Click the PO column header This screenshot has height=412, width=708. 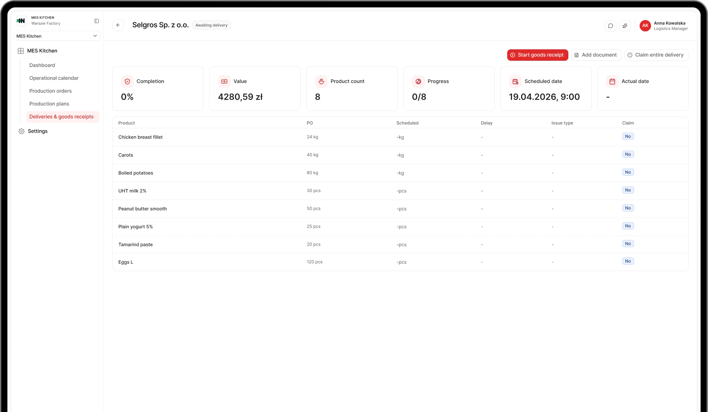coord(310,123)
